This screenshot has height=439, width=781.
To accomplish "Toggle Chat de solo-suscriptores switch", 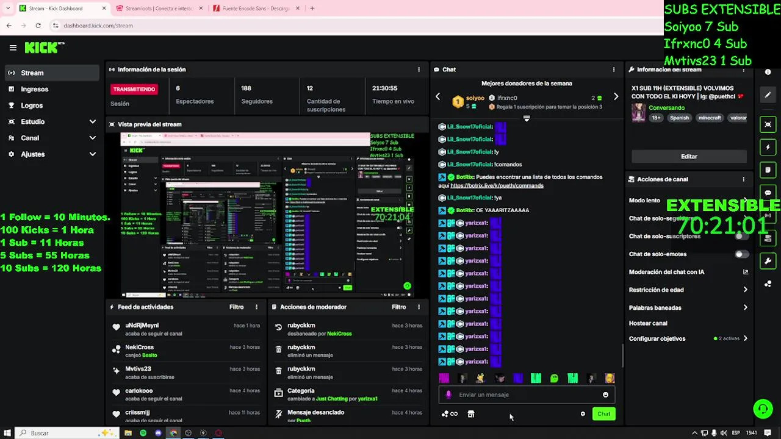I will (741, 236).
